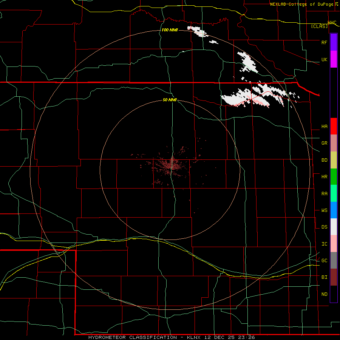Viewport: 340px width, 340px height.
Task: Click the '23:26' timestamp text
Action: coord(247,337)
